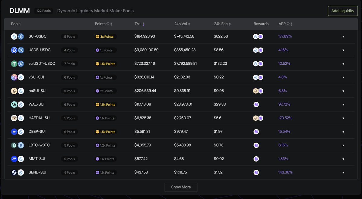
Task: Click the info icon next to APR
Action: coord(288,24)
